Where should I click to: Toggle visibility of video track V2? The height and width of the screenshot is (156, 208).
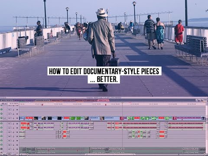click(x=2, y=114)
